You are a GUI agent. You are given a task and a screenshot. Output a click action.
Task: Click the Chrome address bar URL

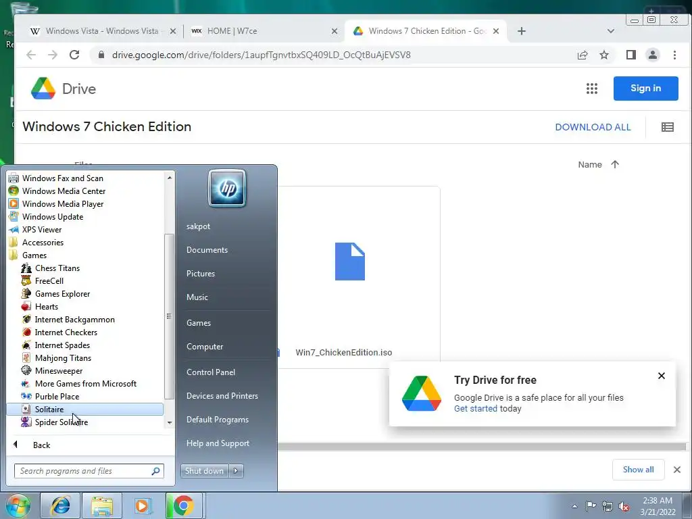[262, 55]
